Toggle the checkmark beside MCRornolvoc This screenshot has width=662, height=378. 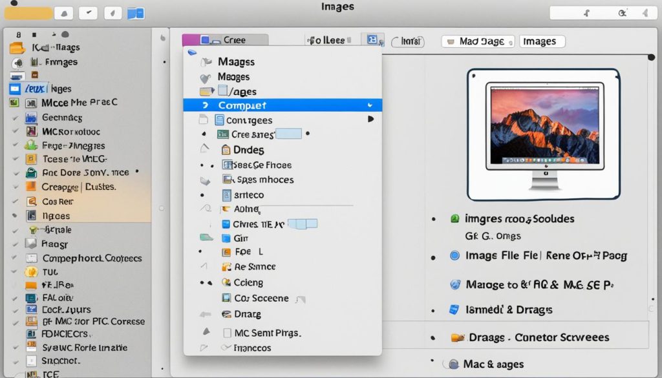pos(16,132)
